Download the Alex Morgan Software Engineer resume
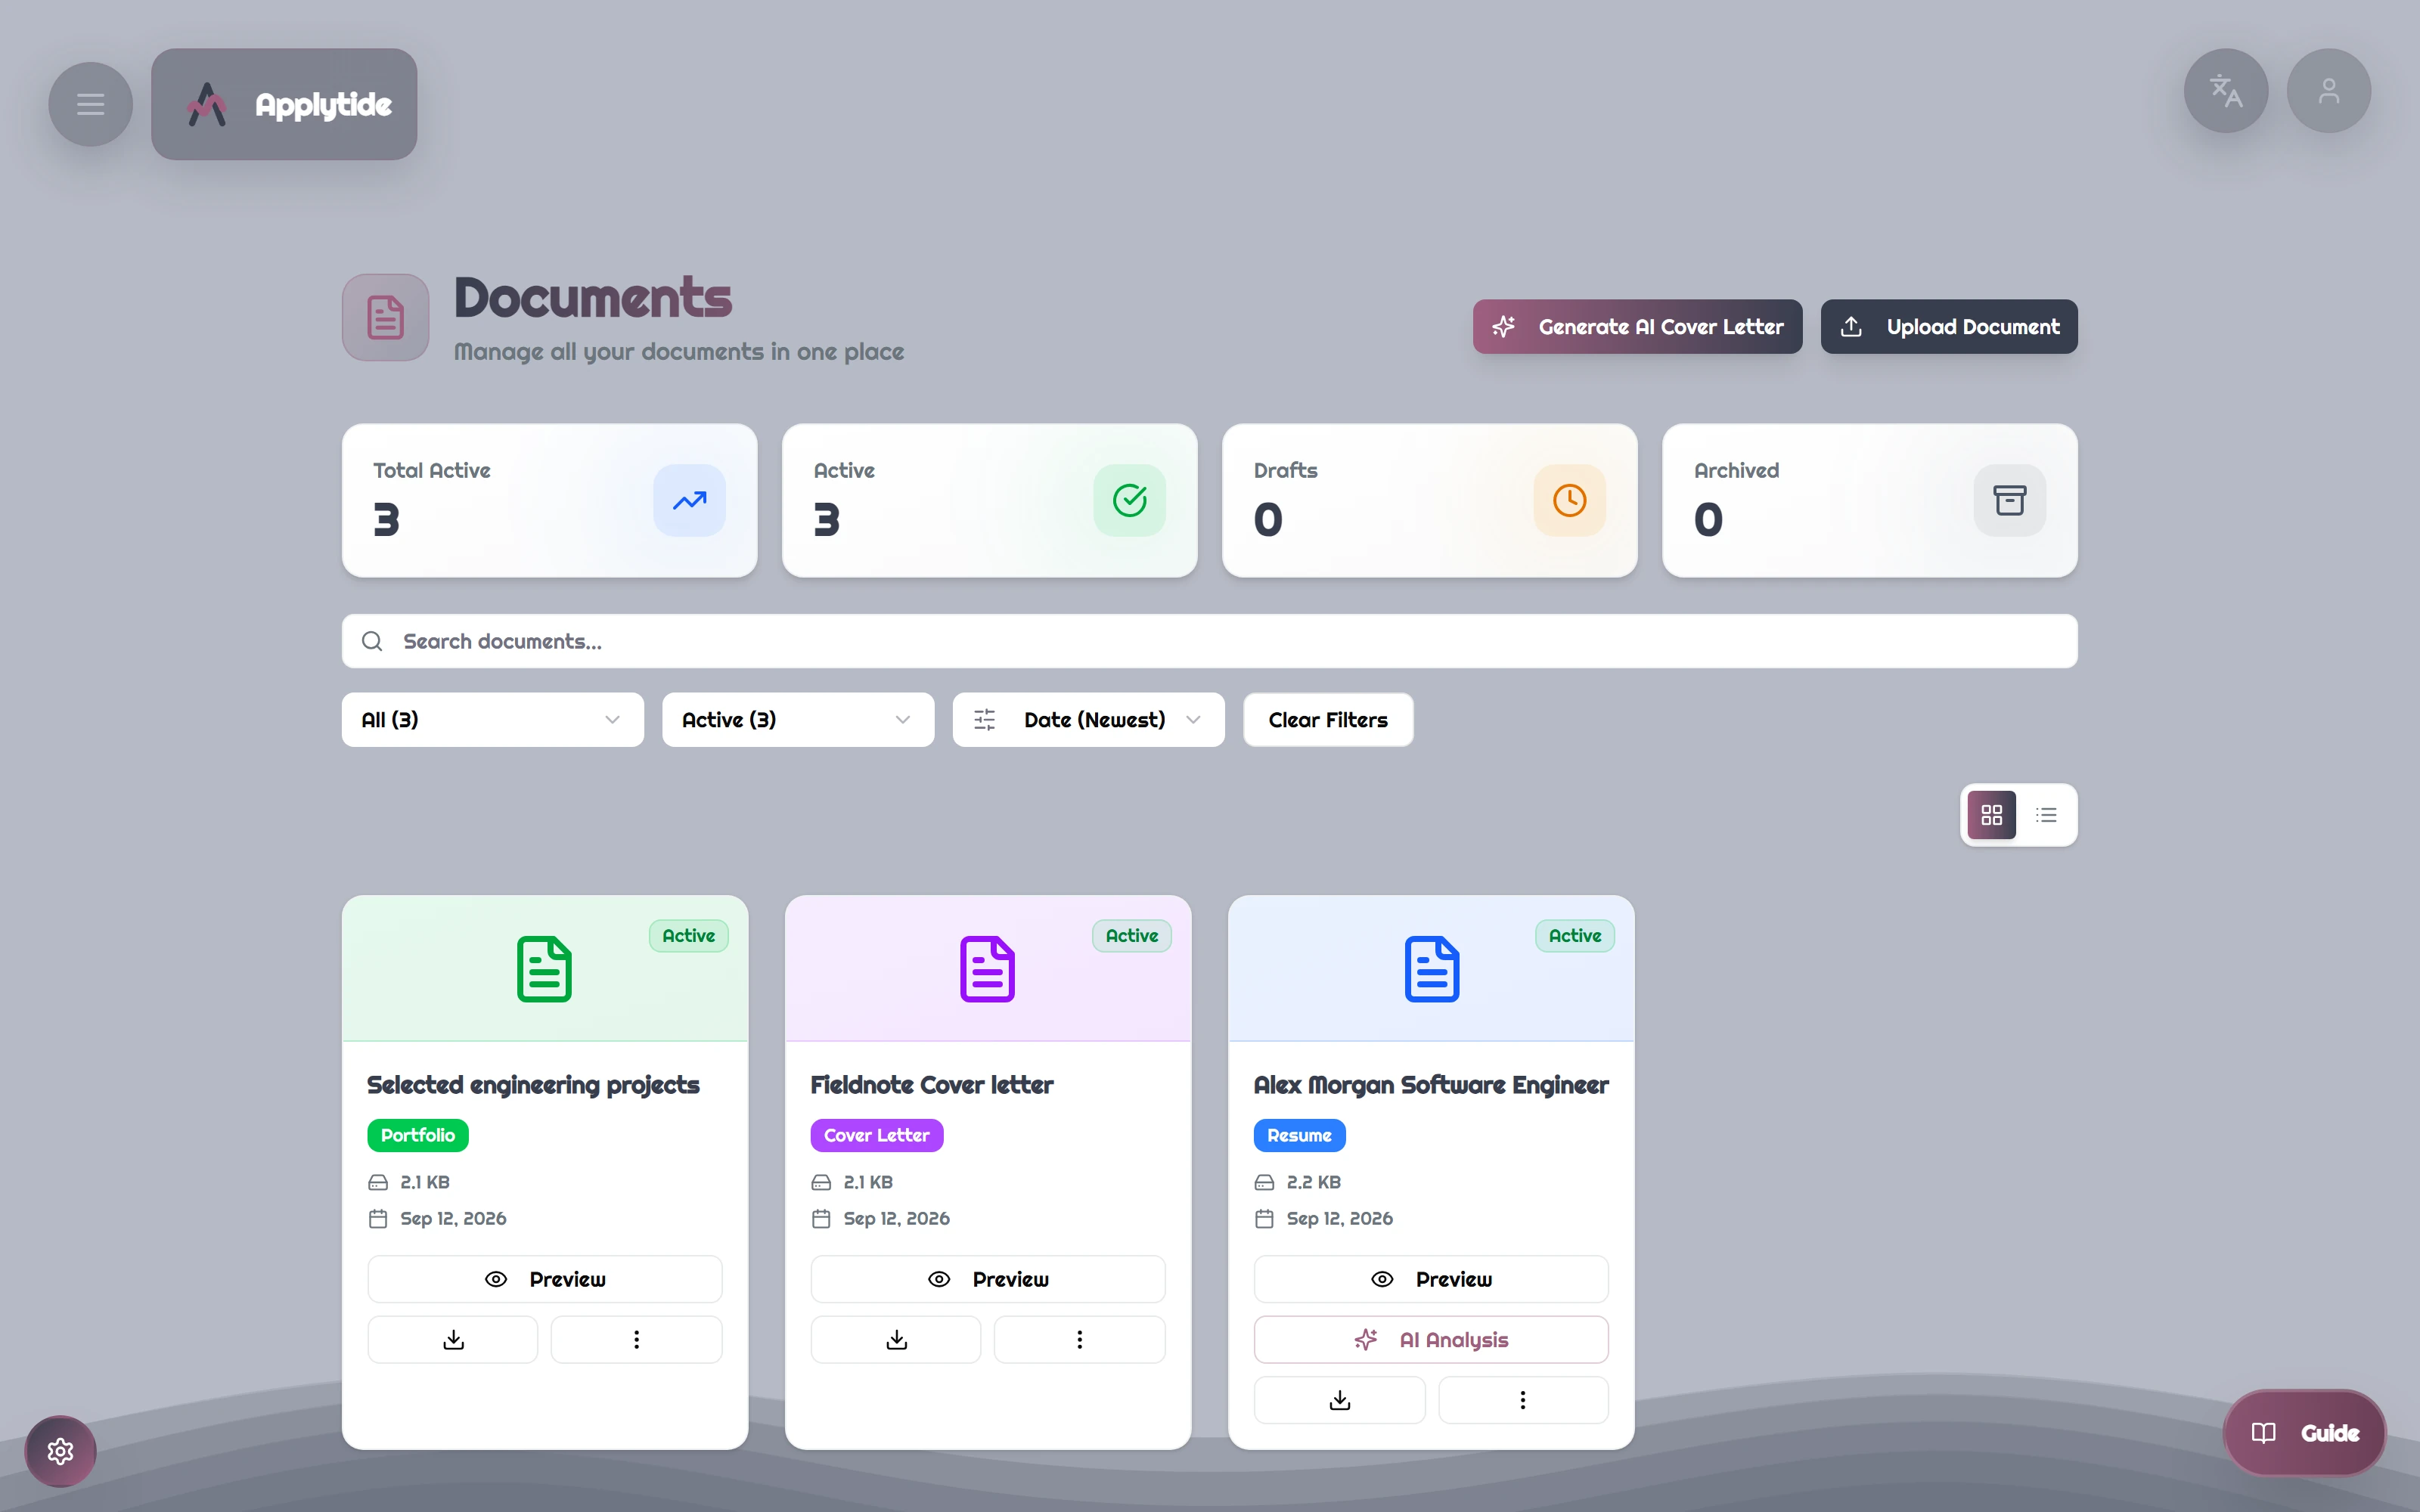The width and height of the screenshot is (2420, 1512). (x=1340, y=1400)
